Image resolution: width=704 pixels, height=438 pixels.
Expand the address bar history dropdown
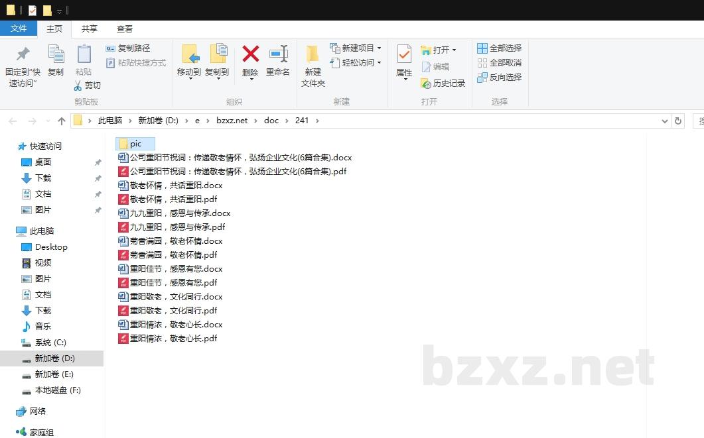click(x=665, y=121)
